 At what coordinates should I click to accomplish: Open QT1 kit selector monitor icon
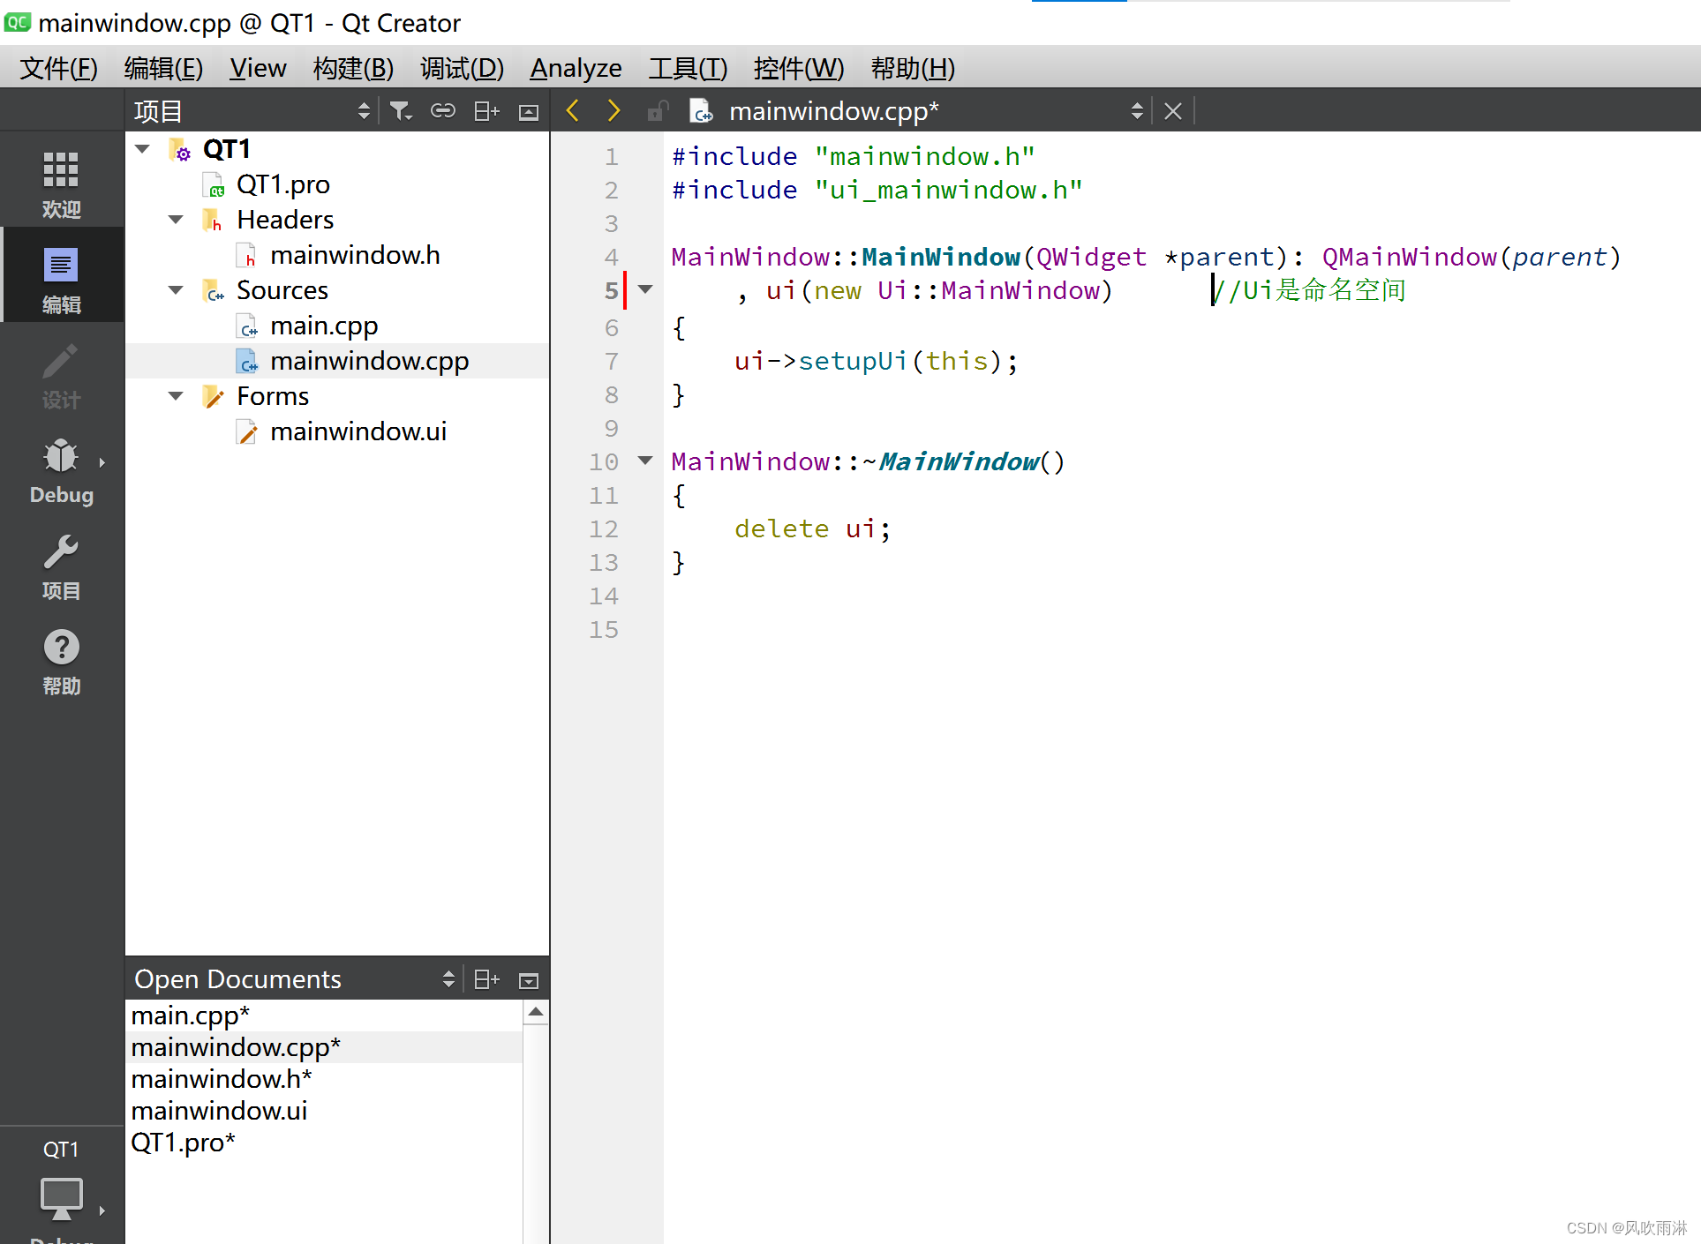pos(61,1196)
